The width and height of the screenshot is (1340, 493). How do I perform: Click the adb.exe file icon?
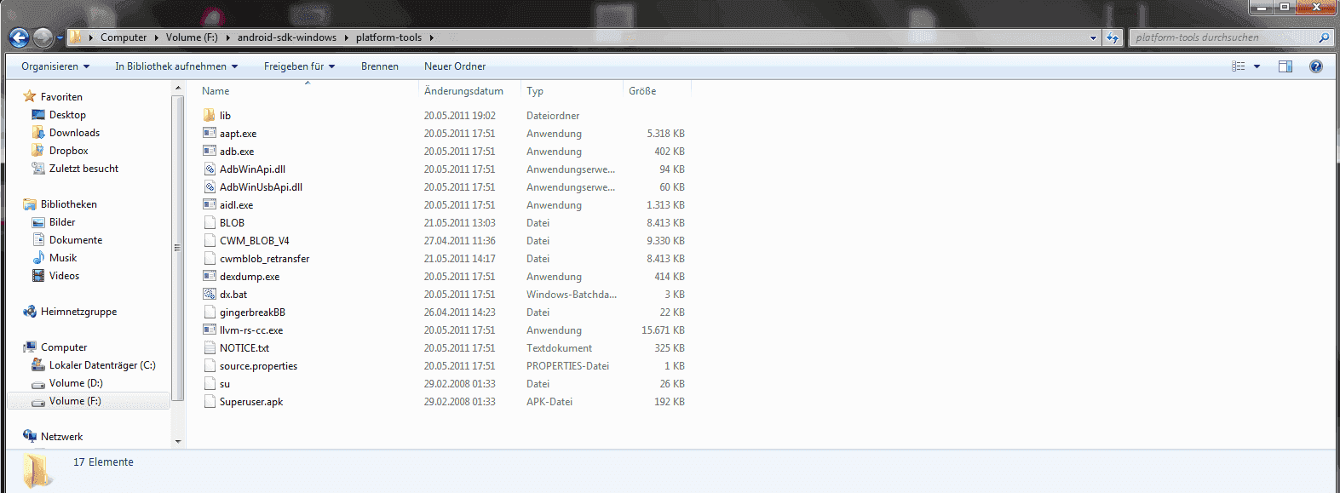point(210,151)
